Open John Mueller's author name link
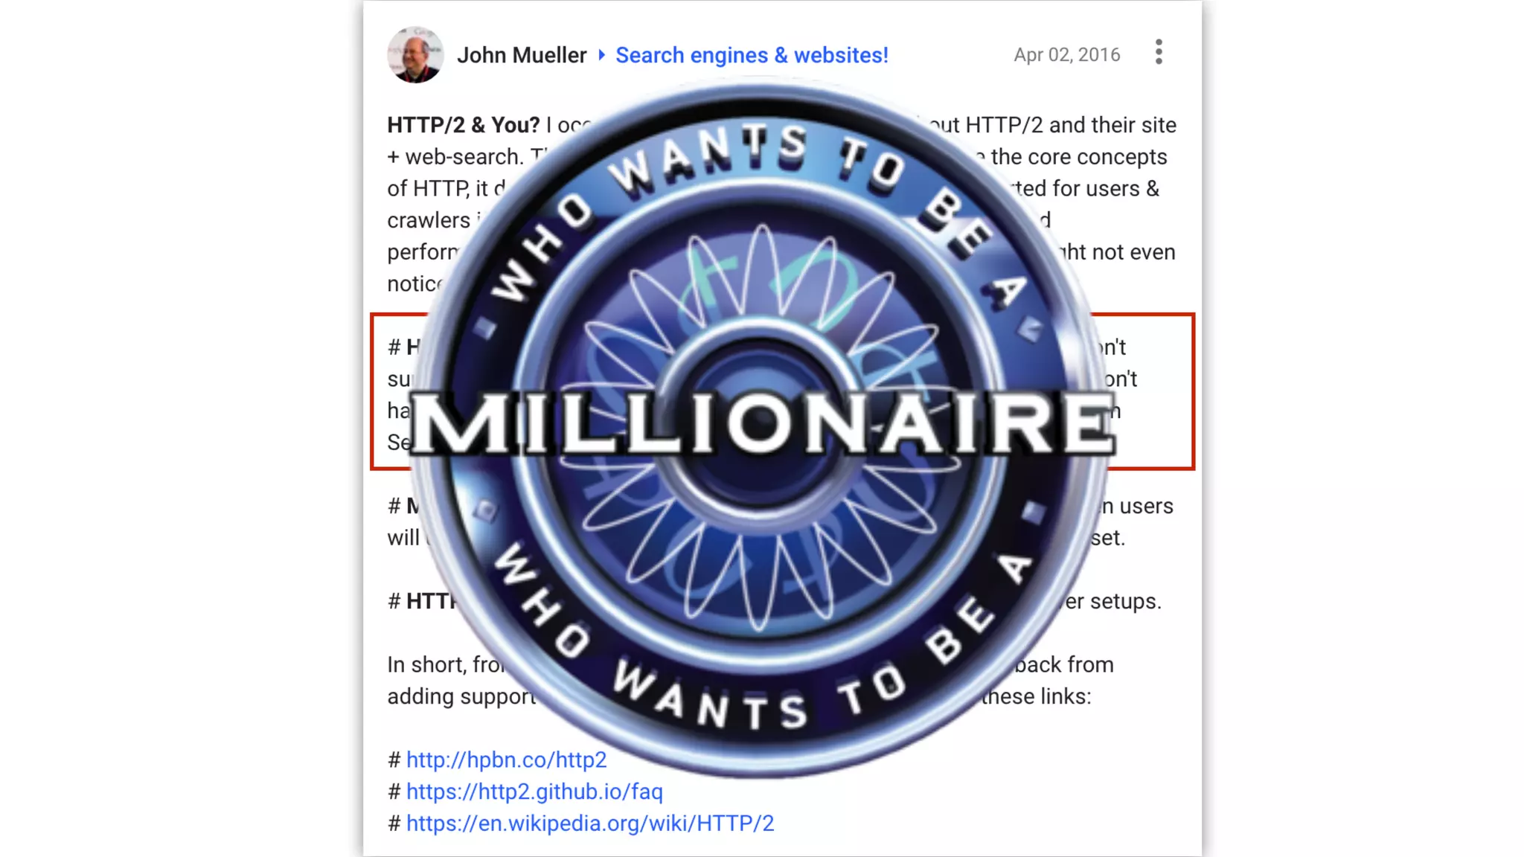The width and height of the screenshot is (1524, 857). [x=522, y=55]
